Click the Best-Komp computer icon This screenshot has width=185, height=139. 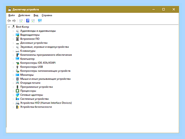(x=13, y=27)
